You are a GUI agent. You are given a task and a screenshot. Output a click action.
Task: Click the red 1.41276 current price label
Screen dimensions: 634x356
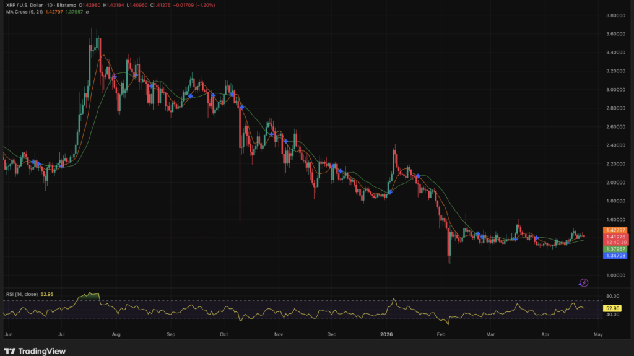pyautogui.click(x=615, y=237)
